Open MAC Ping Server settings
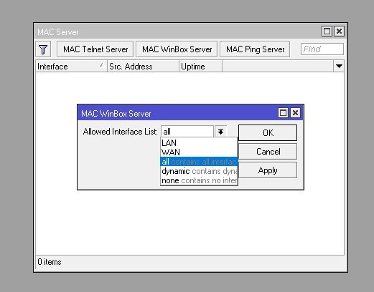Image resolution: width=374 pixels, height=292 pixels. tap(255, 49)
